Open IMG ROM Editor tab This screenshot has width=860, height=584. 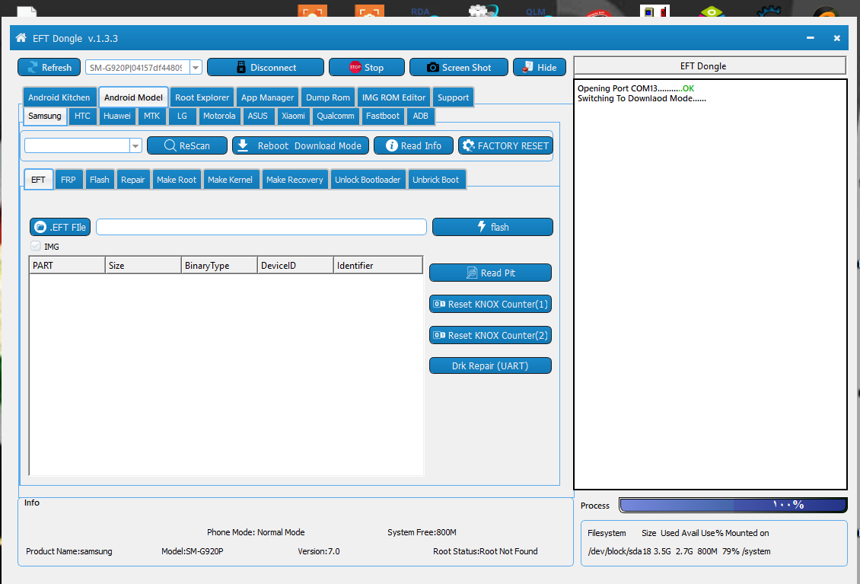pyautogui.click(x=393, y=97)
